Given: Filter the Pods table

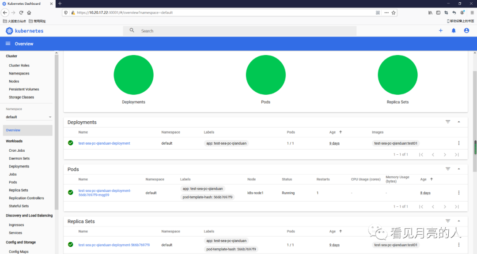Looking at the screenshot, I should [448, 169].
